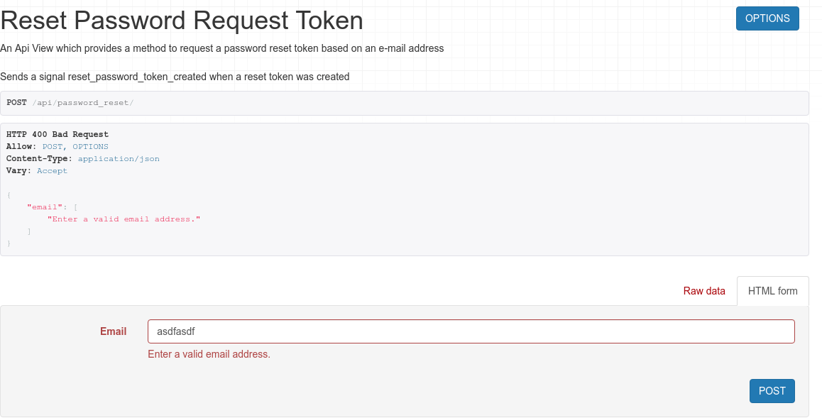Click inside the Email input field
Viewport: 822px width, 418px height.
click(x=471, y=331)
